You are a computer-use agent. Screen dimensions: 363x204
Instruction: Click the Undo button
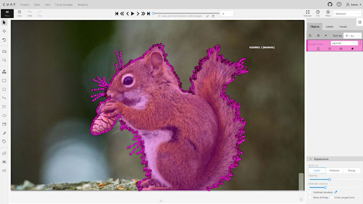point(30,13)
